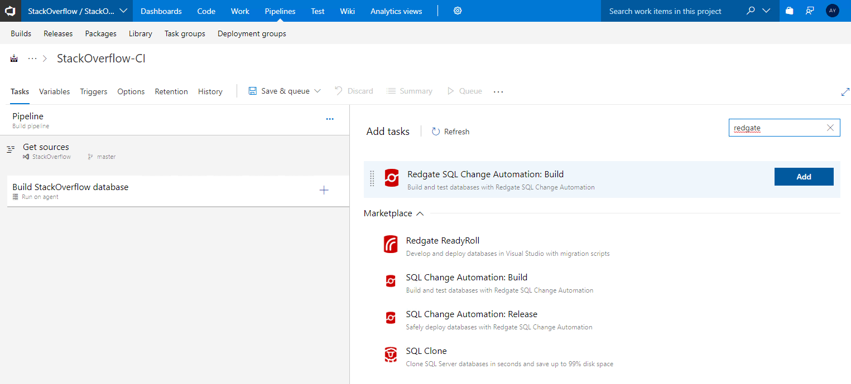Click the build definitions breadcrumb icon
Image resolution: width=851 pixels, height=384 pixels.
tap(14, 59)
